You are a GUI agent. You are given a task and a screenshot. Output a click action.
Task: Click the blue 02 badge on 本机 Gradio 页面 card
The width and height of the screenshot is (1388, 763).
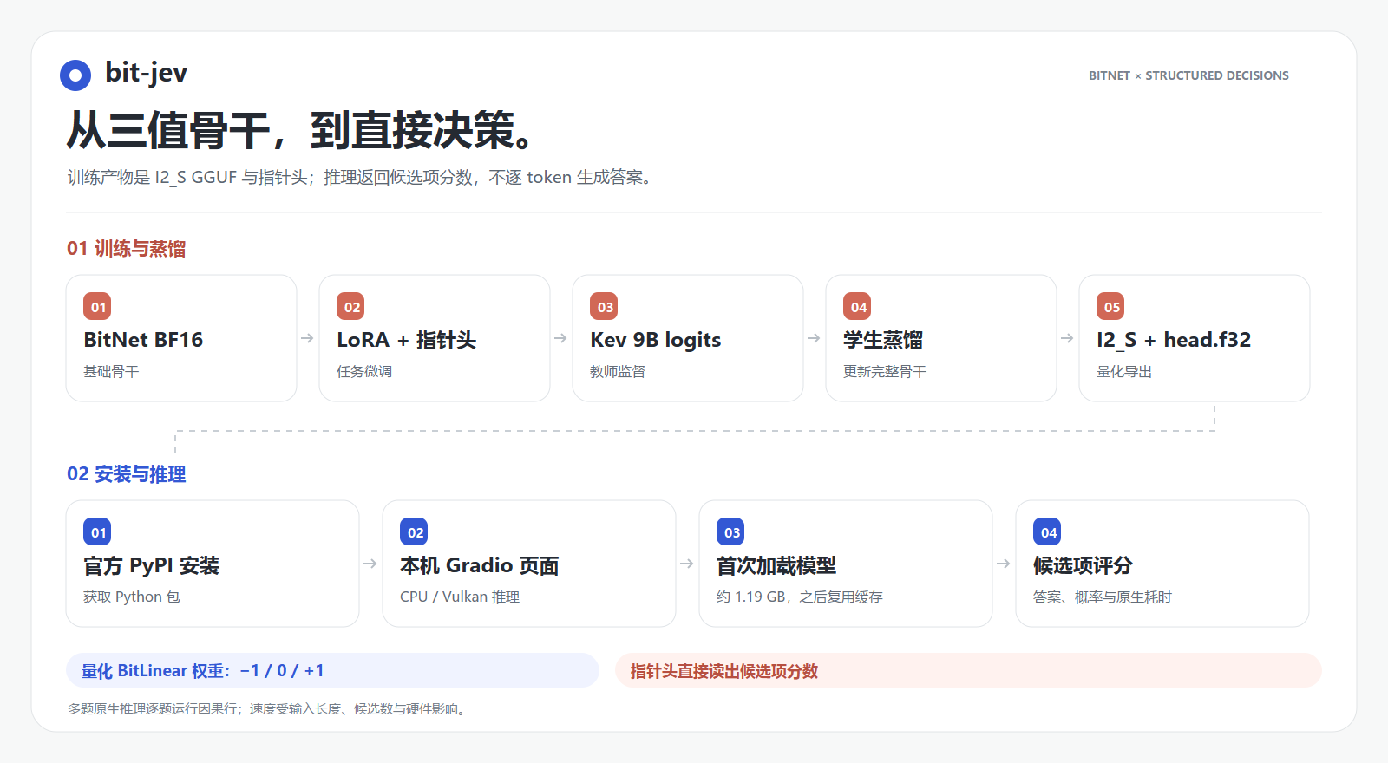coord(414,532)
